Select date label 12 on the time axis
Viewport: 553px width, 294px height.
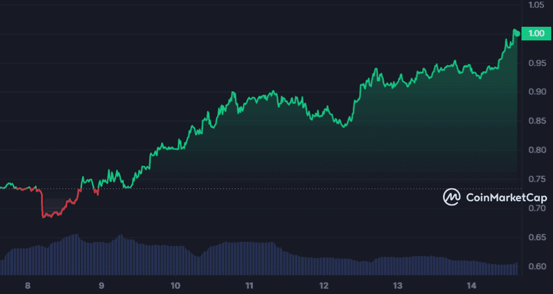(x=323, y=286)
